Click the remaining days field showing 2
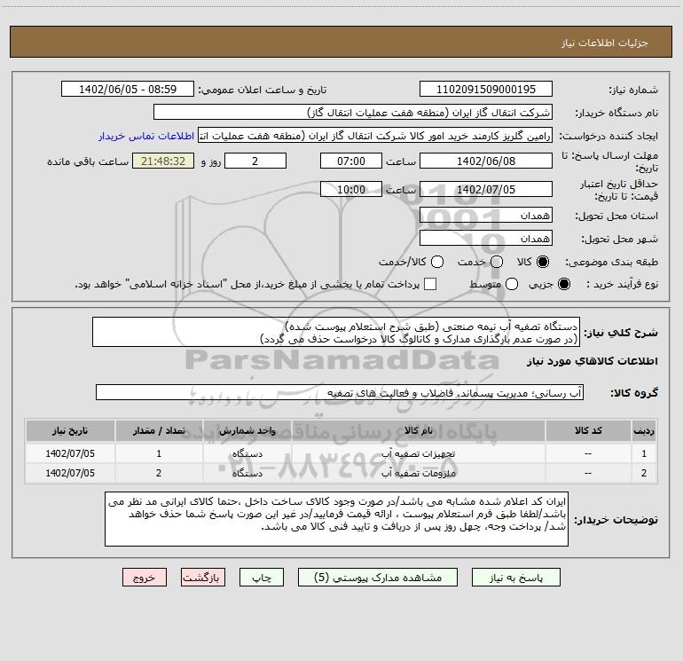The height and width of the screenshot is (661, 683). click(x=255, y=161)
